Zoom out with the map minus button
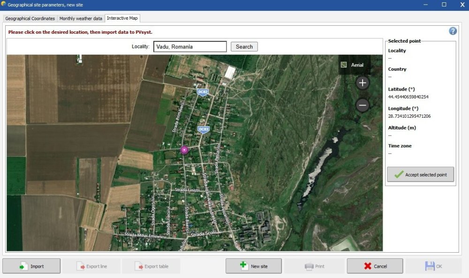Image resolution: width=469 pixels, height=278 pixels. point(362,105)
